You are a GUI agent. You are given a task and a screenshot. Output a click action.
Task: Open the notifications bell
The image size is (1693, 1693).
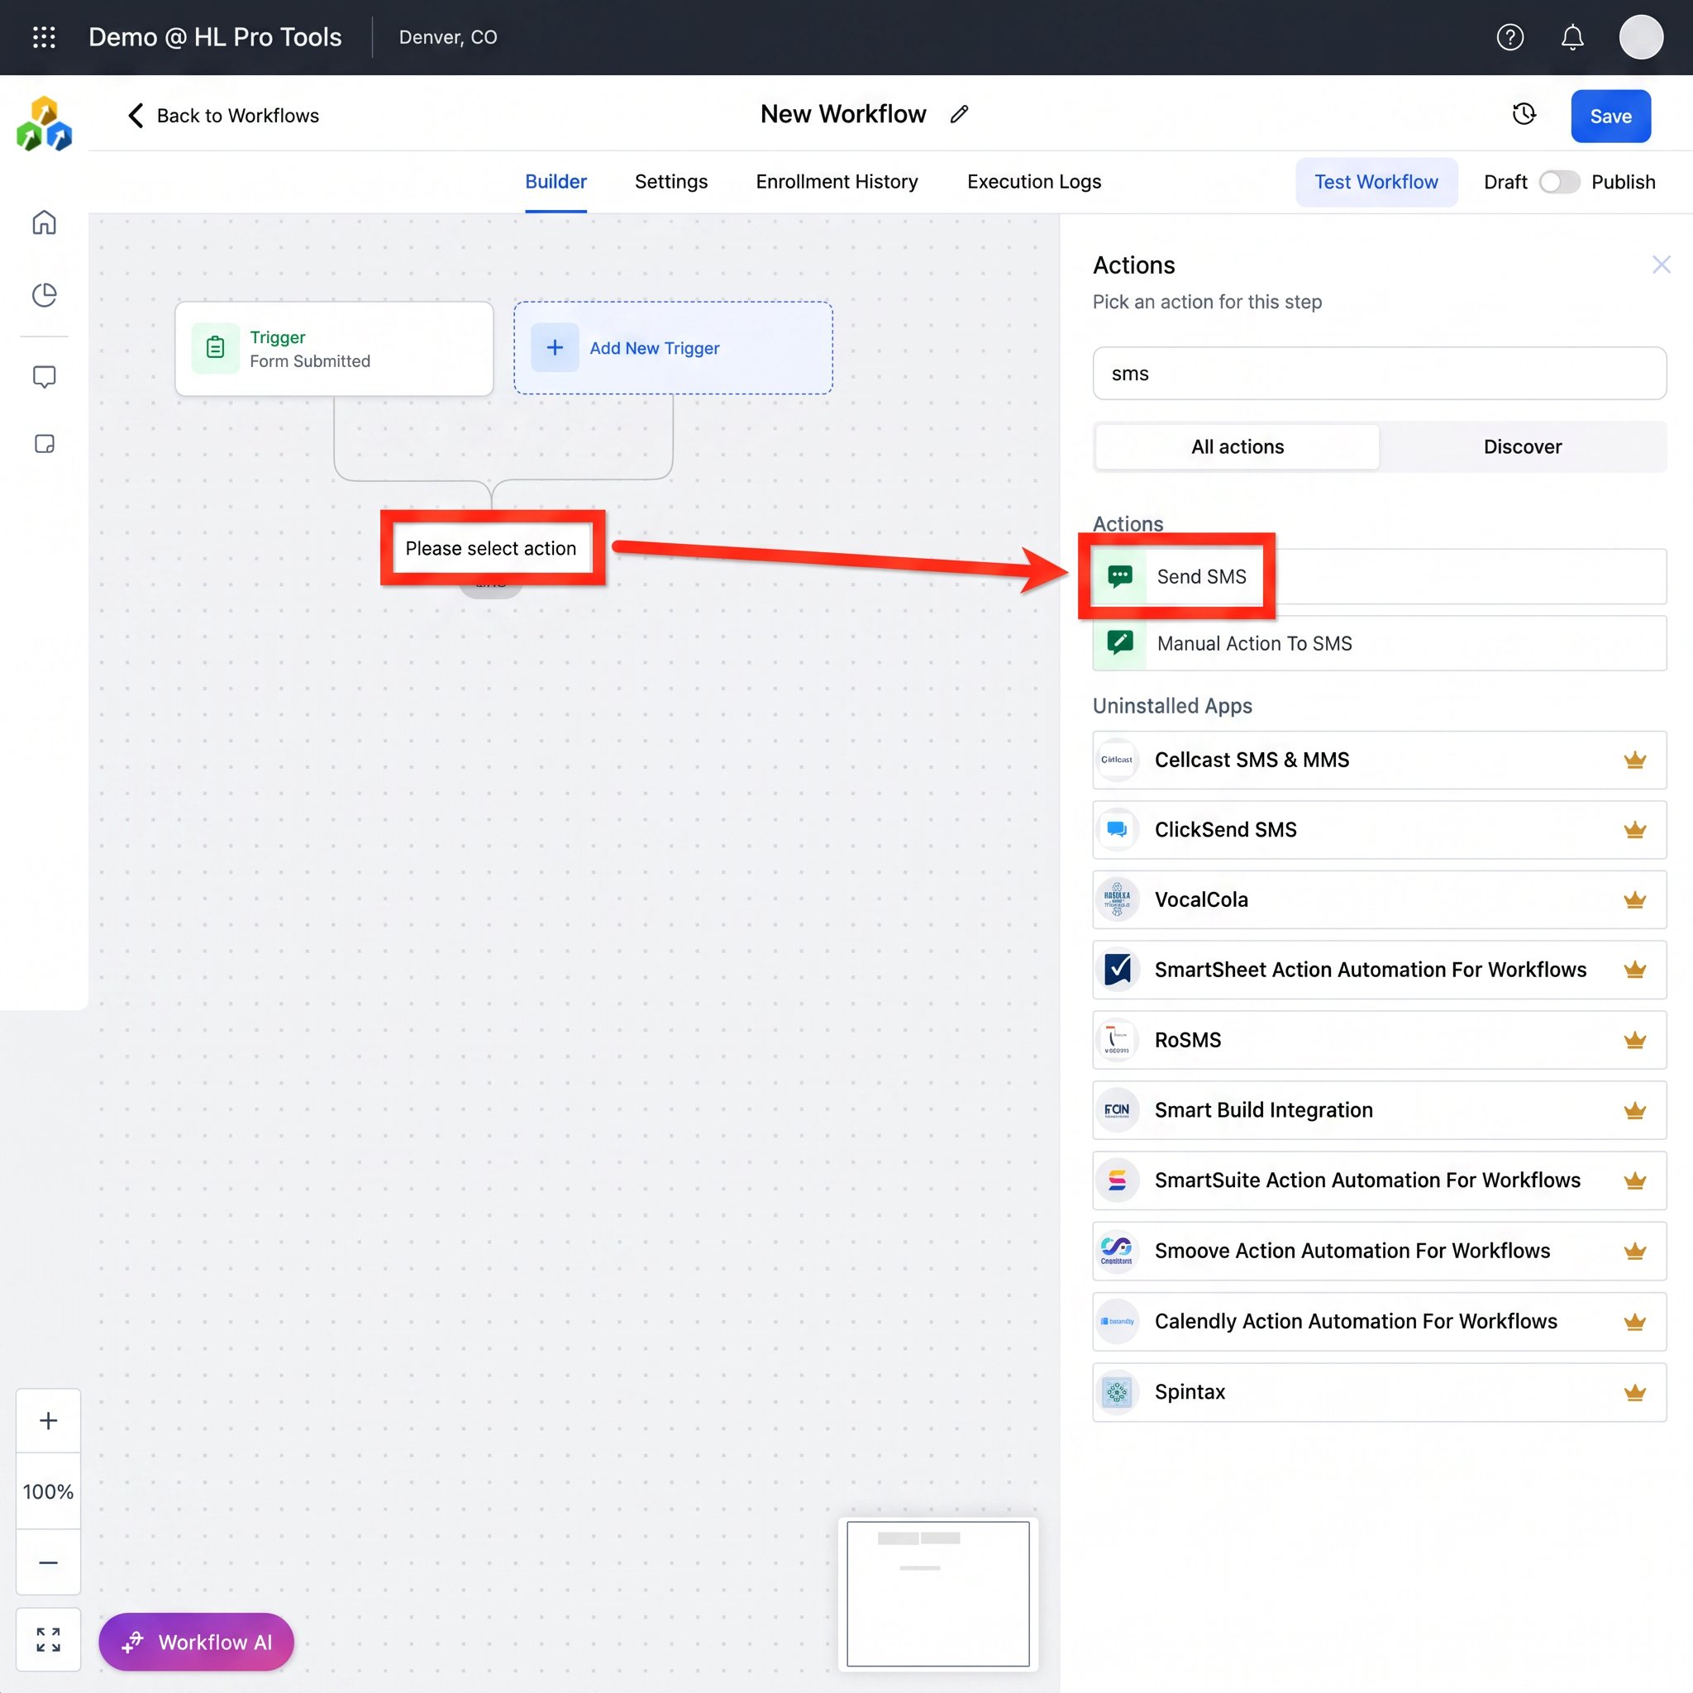1572,37
